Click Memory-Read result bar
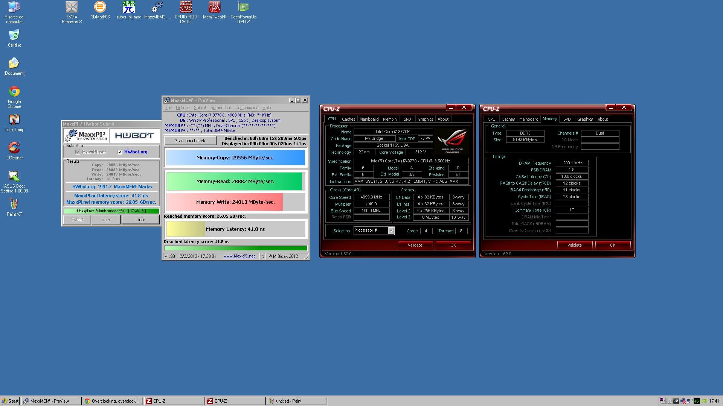This screenshot has width=723, height=406. [236, 181]
